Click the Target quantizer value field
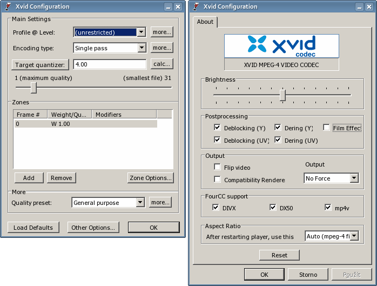This screenshot has width=377, height=286. (110, 64)
